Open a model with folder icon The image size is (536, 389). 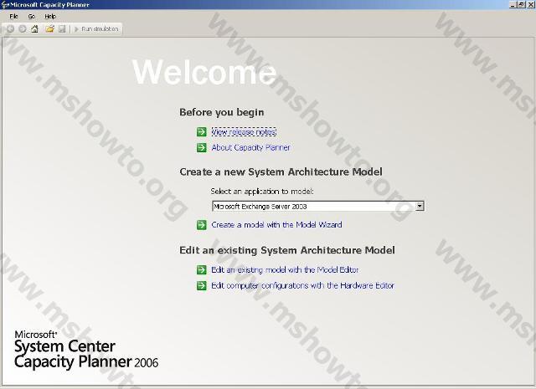tap(50, 29)
